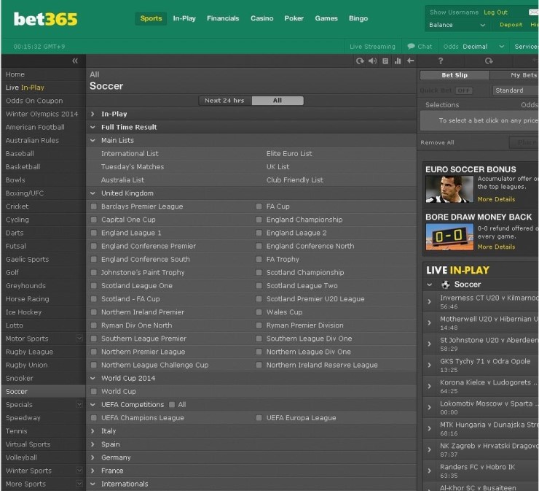Viewport: 539px width, 491px height.
Task: Tick the UEFA Europa League checkbox
Action: (259, 417)
